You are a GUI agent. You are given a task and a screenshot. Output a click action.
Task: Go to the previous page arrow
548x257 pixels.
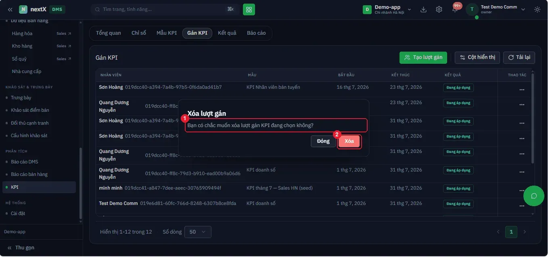(x=498, y=232)
